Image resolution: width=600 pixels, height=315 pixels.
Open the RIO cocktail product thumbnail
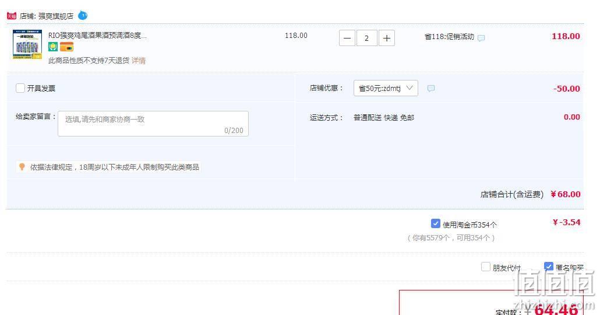pyautogui.click(x=27, y=44)
